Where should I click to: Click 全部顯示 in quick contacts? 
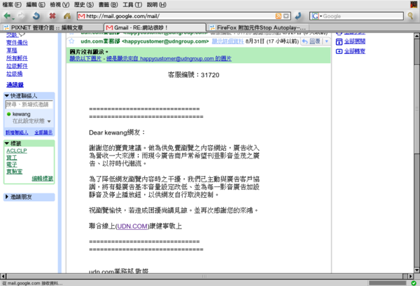point(43,132)
